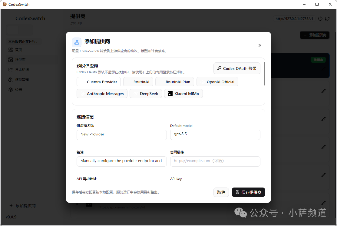Viewport: 337px width, 226px height.
Task: Select the OpenAI Official preset
Action: click(x=217, y=82)
